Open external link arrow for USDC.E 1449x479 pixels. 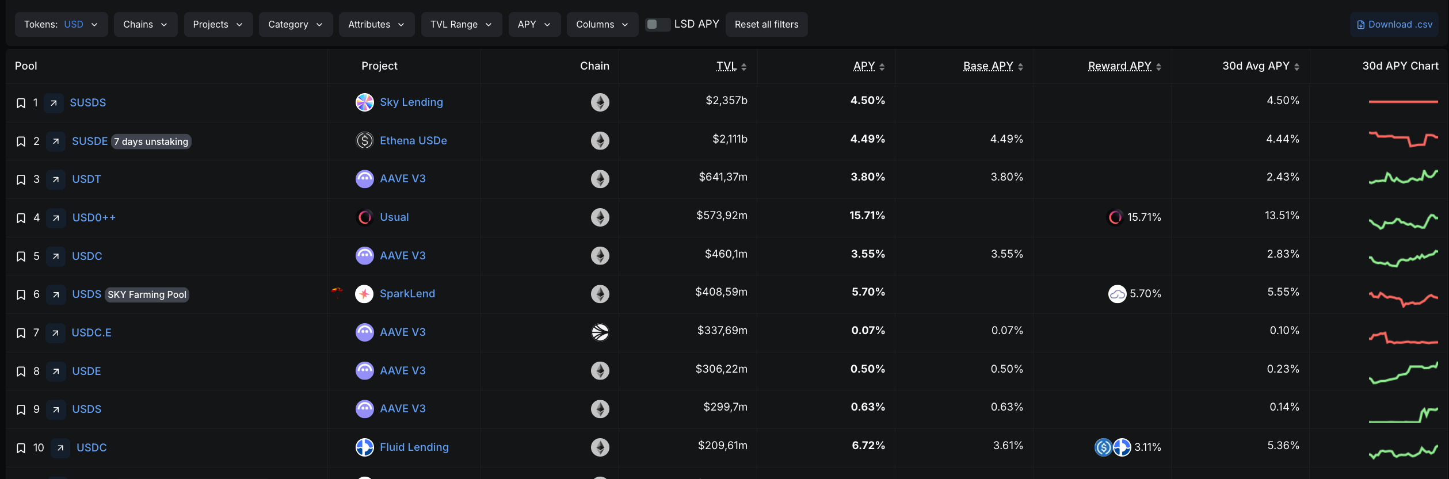click(x=55, y=333)
